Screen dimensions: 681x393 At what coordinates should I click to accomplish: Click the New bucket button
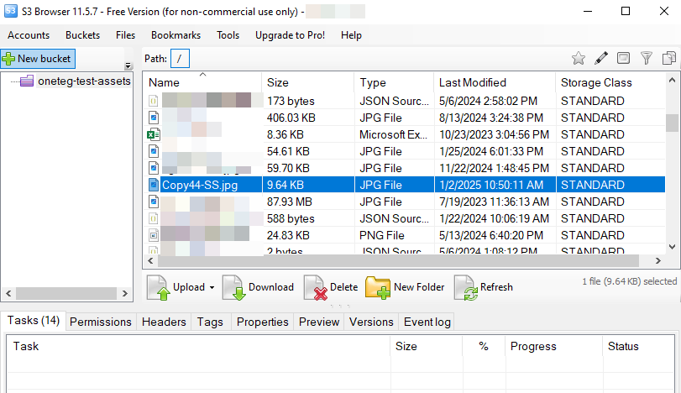point(39,59)
